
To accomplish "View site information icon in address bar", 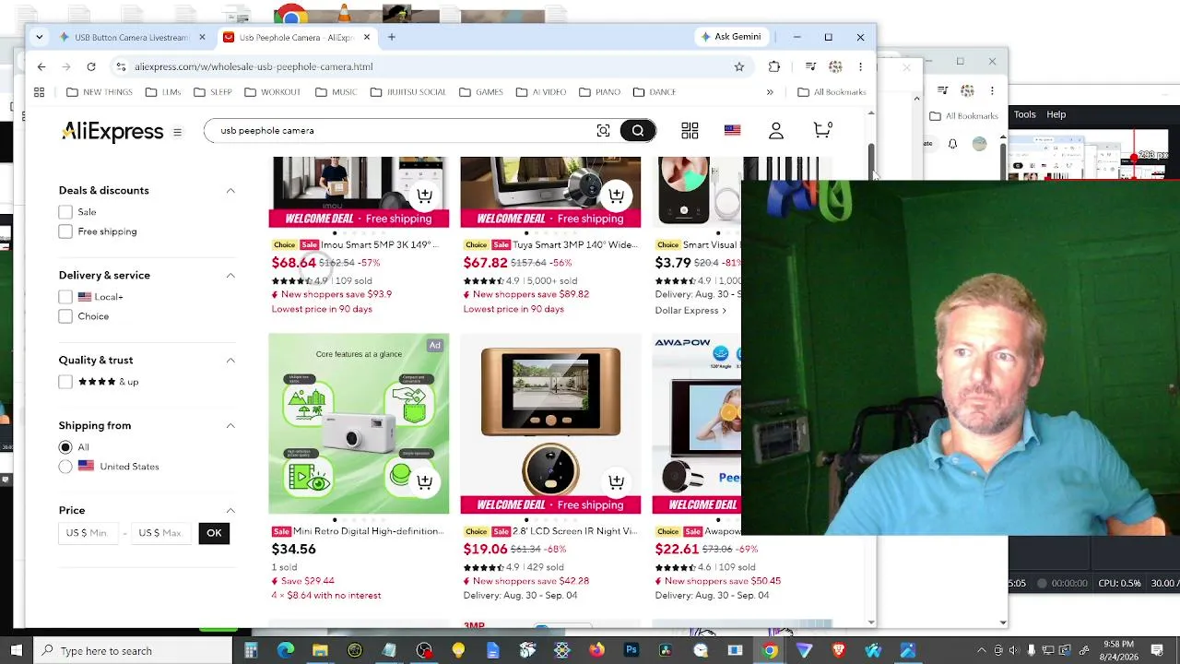I will point(121,66).
